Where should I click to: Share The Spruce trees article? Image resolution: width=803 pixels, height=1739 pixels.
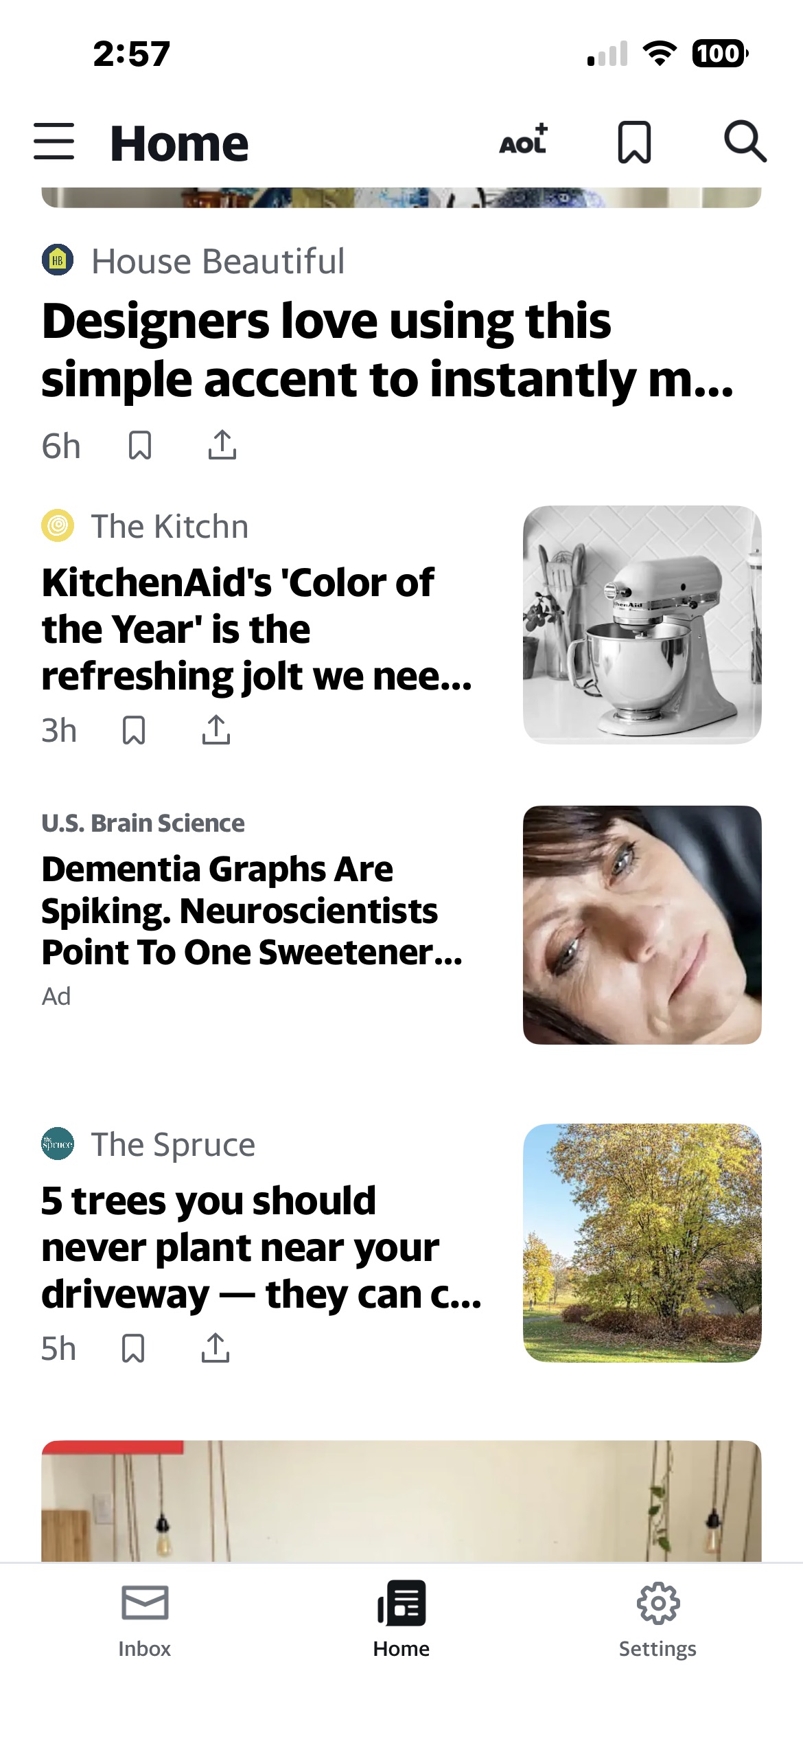pos(215,1348)
